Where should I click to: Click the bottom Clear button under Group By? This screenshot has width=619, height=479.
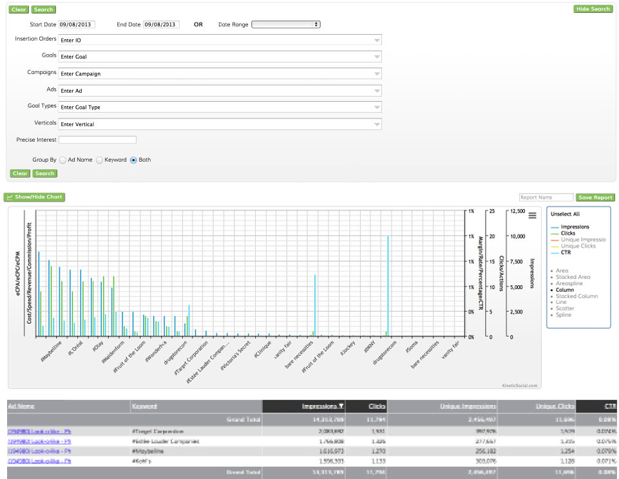(20, 173)
